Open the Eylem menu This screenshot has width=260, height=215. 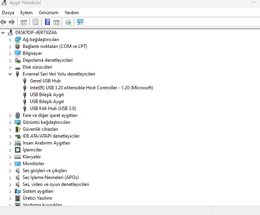point(26,13)
